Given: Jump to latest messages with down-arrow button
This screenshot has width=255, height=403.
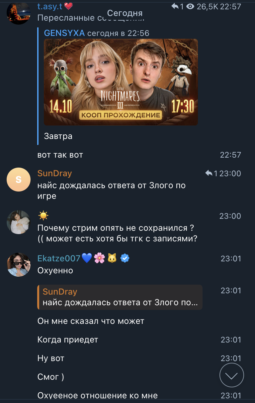Looking at the screenshot, I should pos(232,375).
